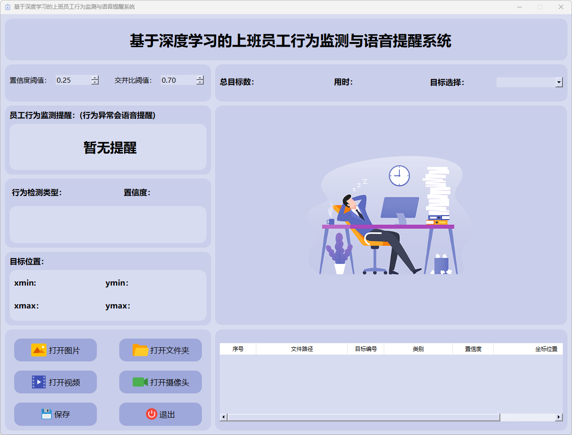572x435 pixels.
Task: Click the picture icon on 打开图片
Action: (x=39, y=350)
